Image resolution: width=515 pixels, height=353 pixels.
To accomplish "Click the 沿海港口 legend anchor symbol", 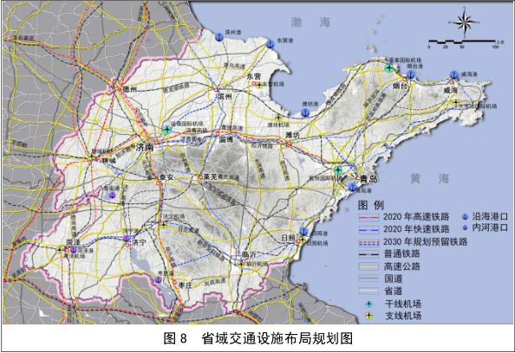I will pyautogui.click(x=465, y=216).
